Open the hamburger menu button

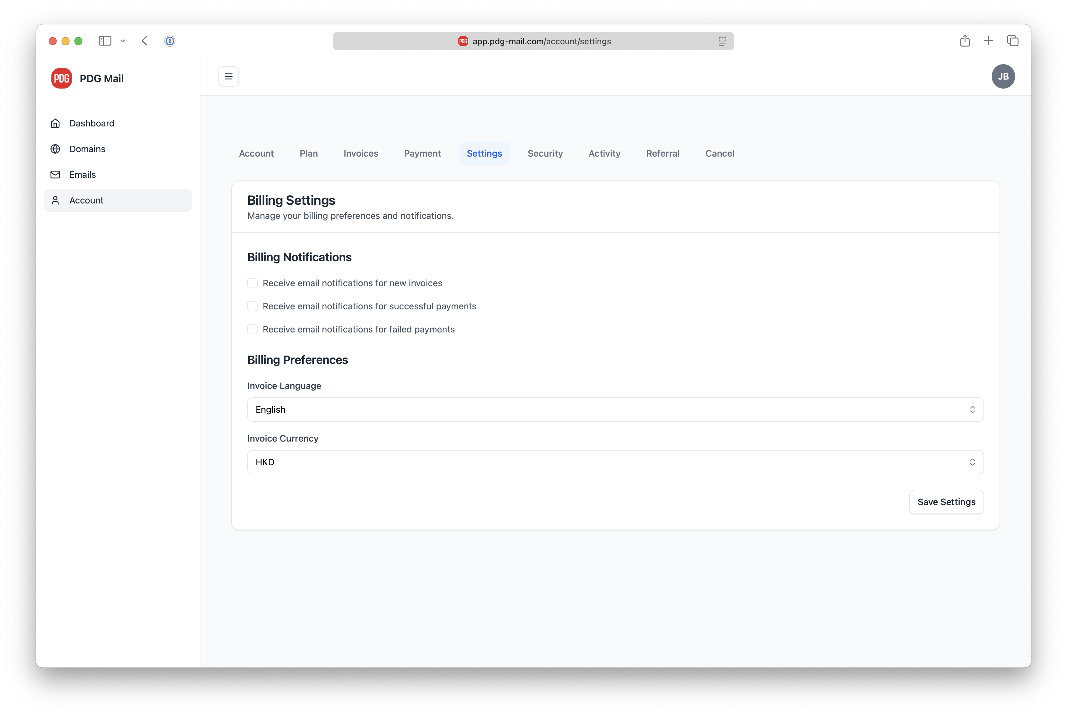(x=229, y=76)
